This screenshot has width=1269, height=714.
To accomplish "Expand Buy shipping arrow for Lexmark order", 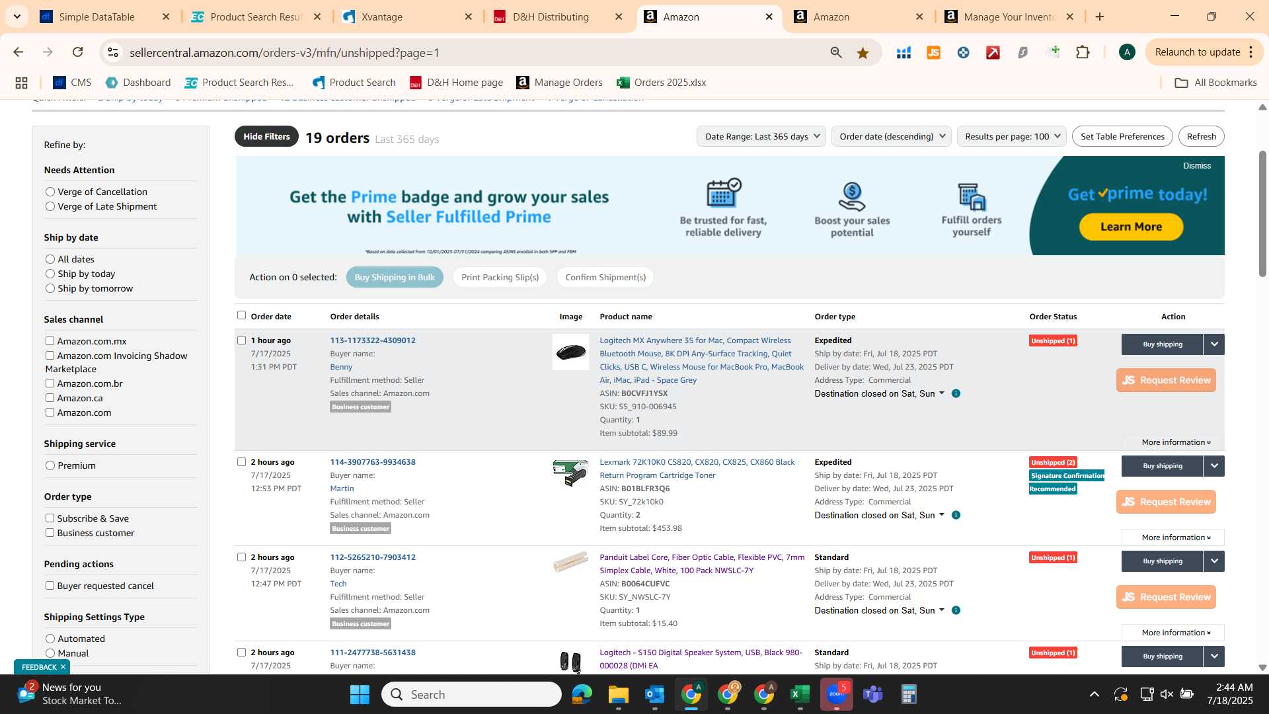I will click(x=1214, y=466).
